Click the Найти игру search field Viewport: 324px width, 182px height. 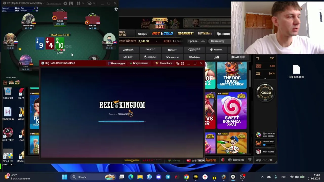pyautogui.click(x=220, y=41)
